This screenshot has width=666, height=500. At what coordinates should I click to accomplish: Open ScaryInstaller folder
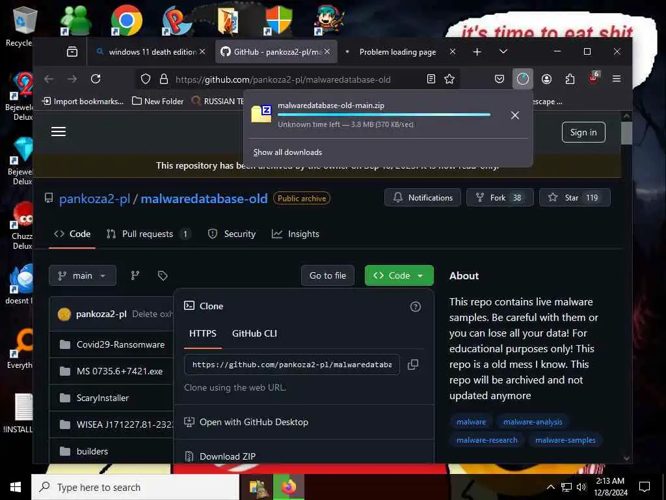tap(102, 398)
